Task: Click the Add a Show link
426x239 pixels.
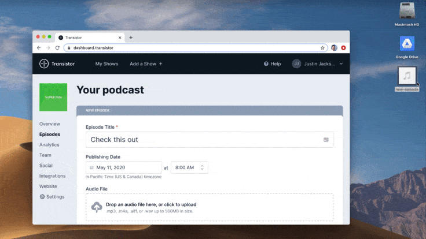Action: coord(146,64)
